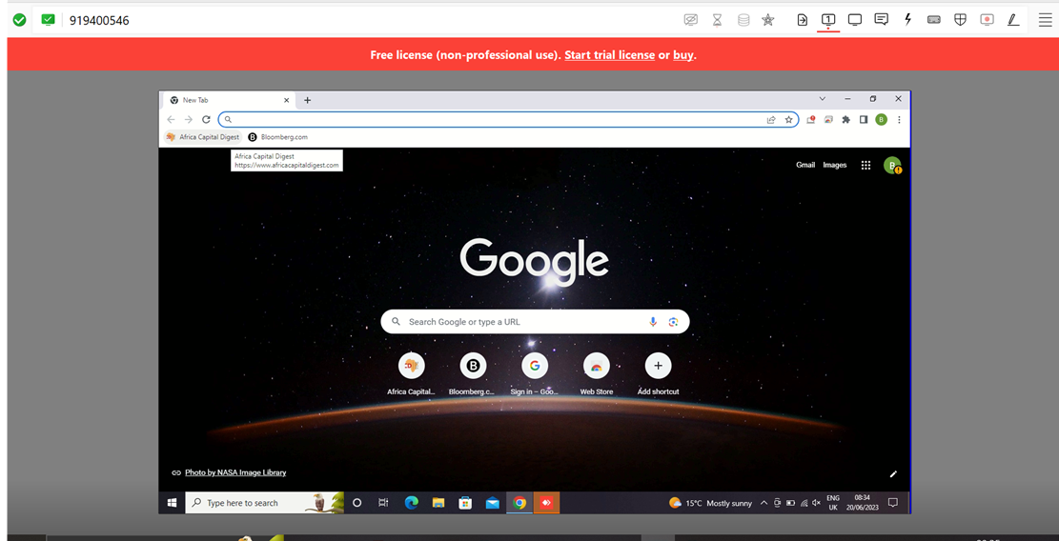Viewport: 1059px width, 541px height.
Task: Click Chrome back arrow
Action: click(171, 119)
